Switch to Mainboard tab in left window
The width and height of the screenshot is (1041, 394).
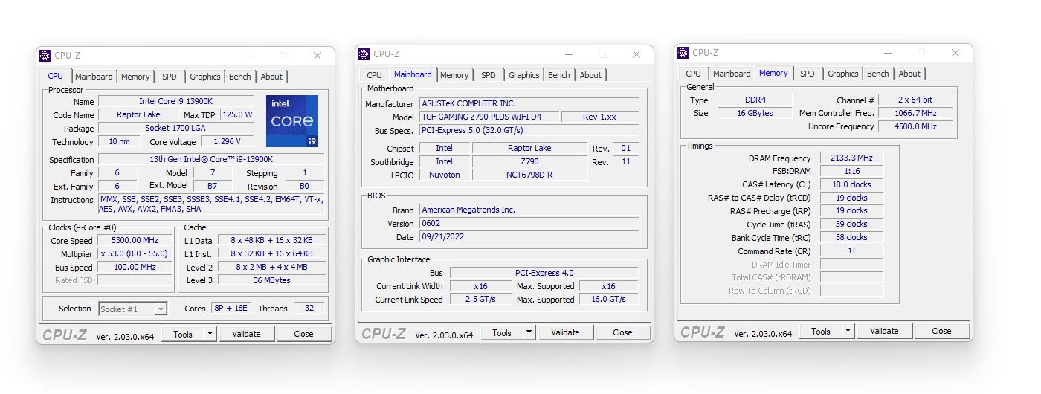[x=94, y=77]
